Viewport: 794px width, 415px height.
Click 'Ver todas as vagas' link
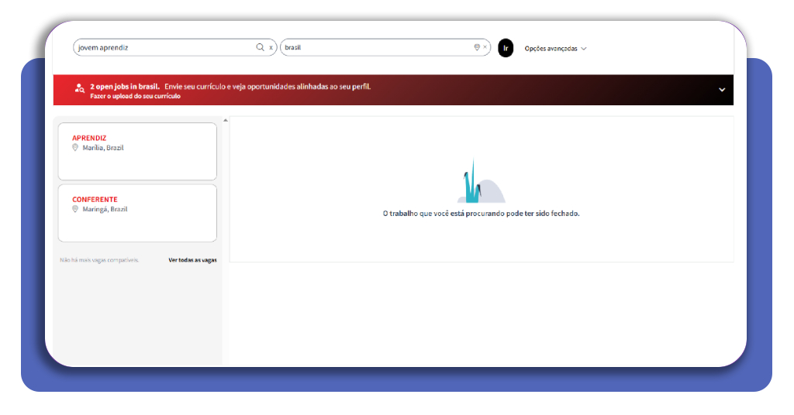(x=192, y=260)
